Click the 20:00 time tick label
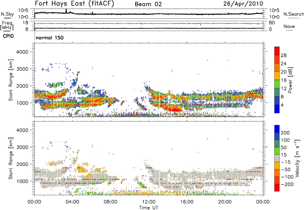This screenshot has height=210, width=304. (225, 202)
